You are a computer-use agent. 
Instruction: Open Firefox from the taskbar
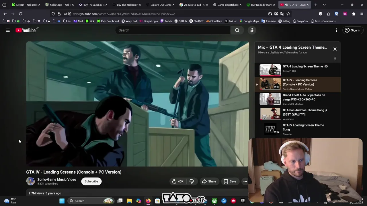pos(148,201)
